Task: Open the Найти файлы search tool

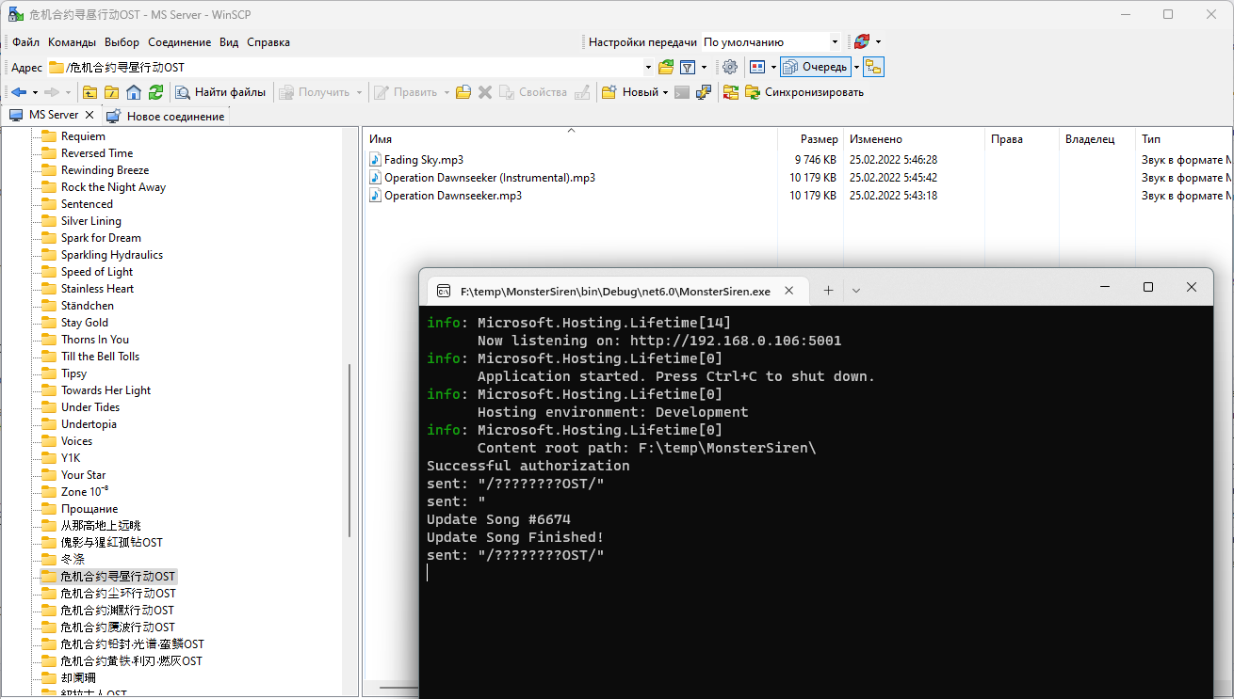Action: tap(219, 91)
